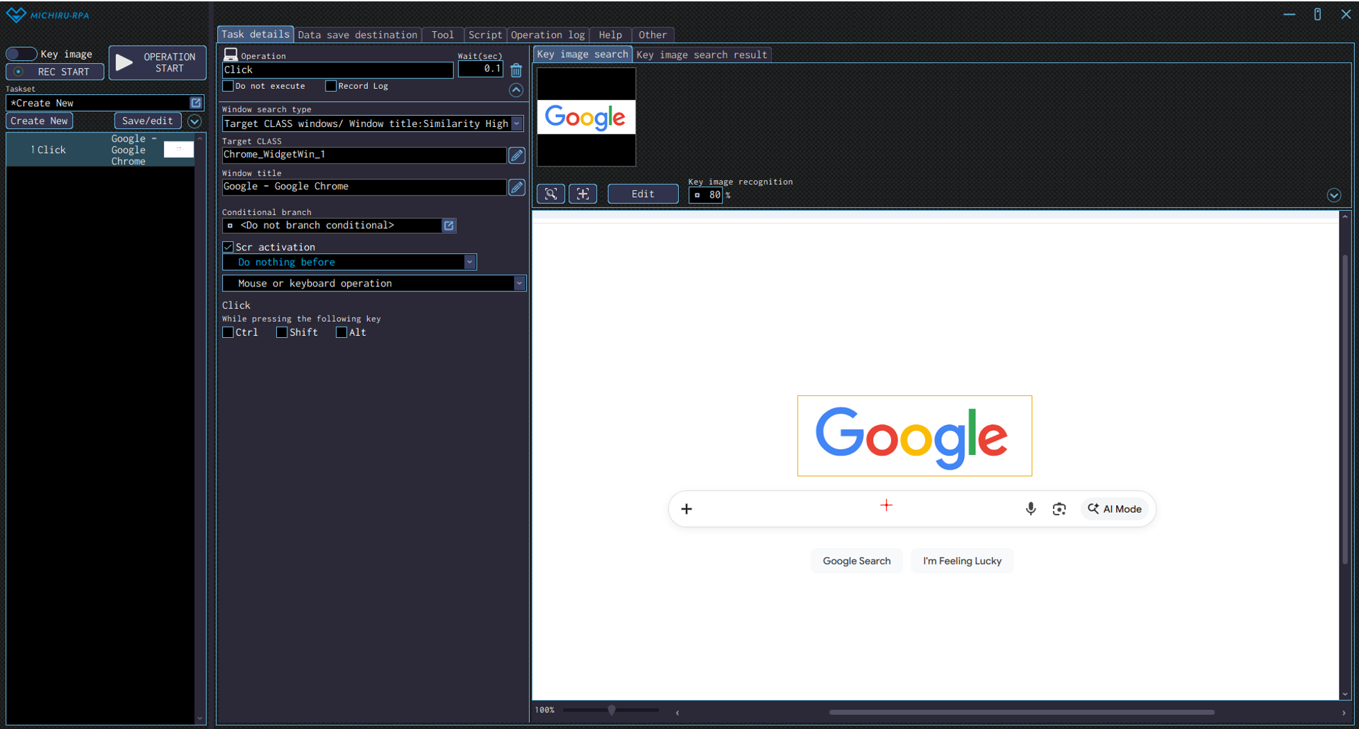Open the Mouse or keyboard operation dropdown
1359x729 pixels.
coord(518,283)
